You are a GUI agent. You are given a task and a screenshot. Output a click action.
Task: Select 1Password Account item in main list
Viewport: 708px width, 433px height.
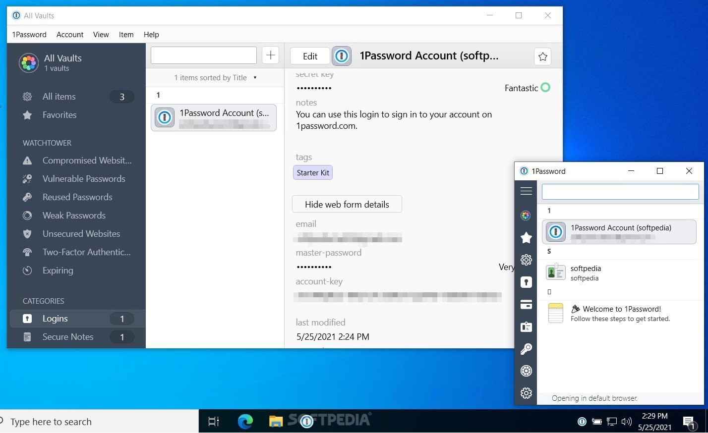214,118
